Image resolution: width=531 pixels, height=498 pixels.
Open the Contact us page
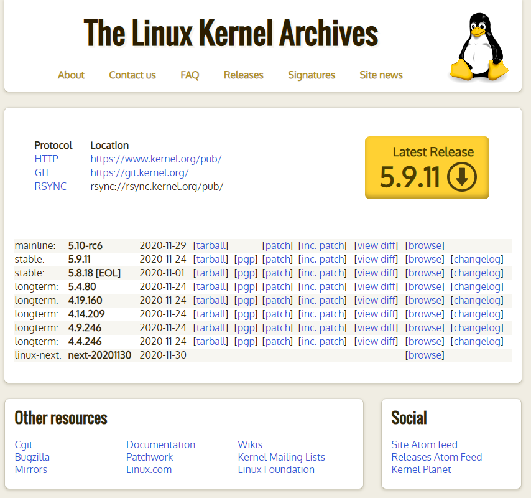pyautogui.click(x=132, y=75)
